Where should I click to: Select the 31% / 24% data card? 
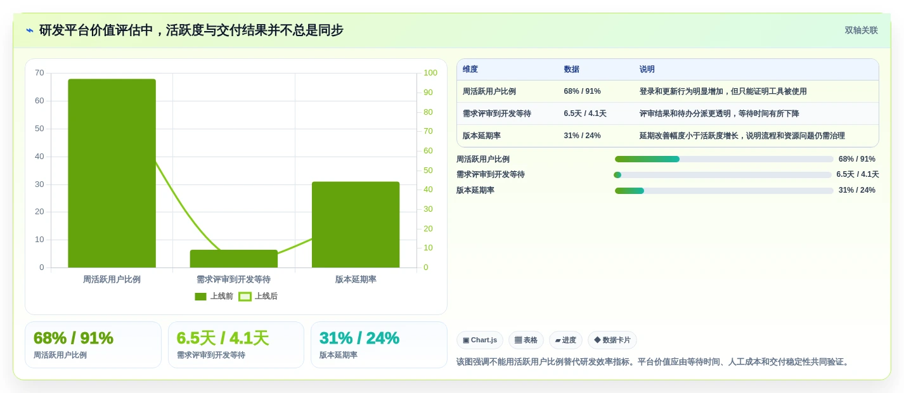[x=379, y=345]
